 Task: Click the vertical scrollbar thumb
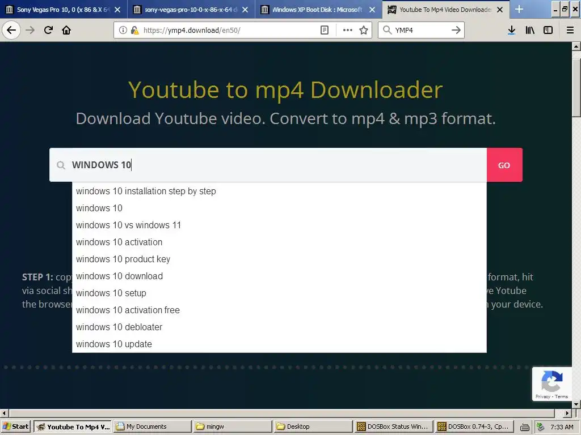pyautogui.click(x=576, y=88)
